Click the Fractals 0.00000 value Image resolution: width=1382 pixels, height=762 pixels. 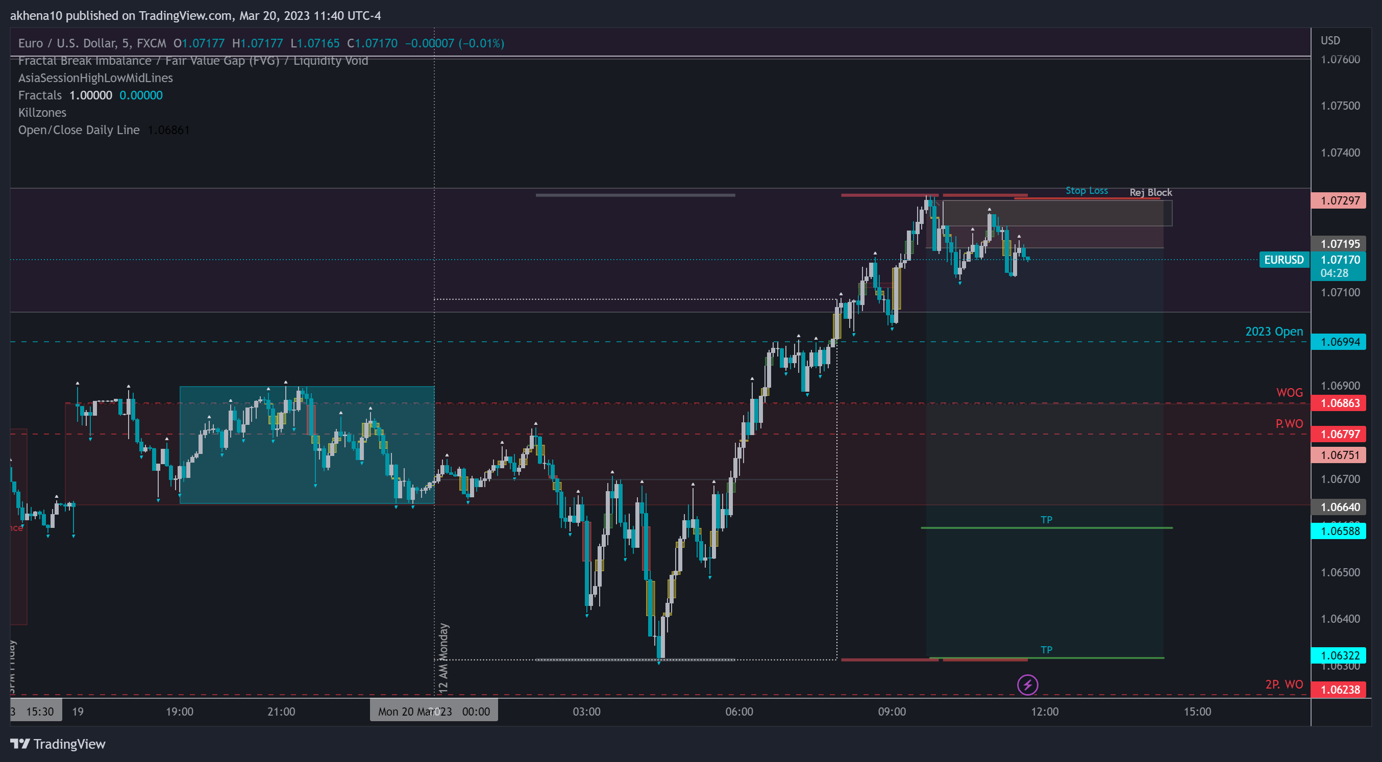tap(140, 95)
